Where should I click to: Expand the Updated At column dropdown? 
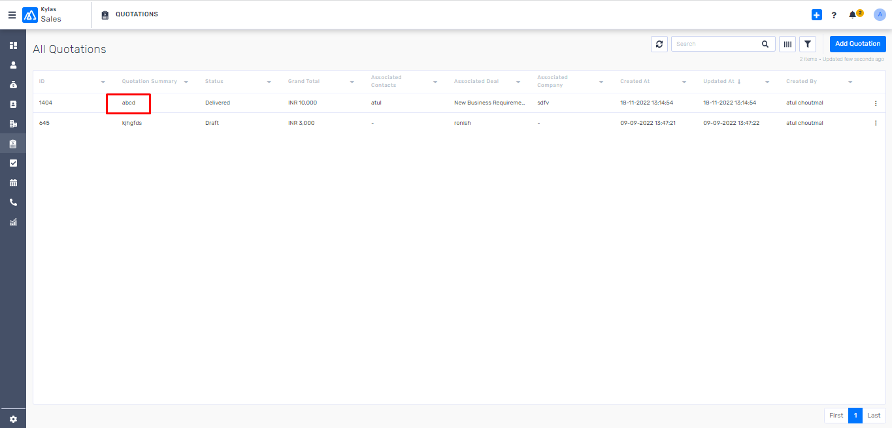point(767,82)
